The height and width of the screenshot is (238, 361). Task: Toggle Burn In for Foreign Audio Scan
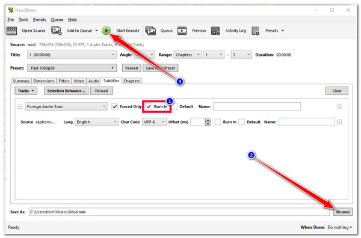pos(149,106)
